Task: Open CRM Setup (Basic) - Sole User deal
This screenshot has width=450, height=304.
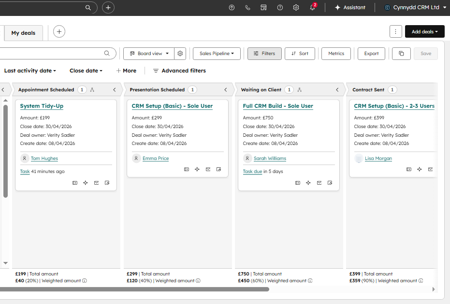Action: tap(172, 106)
